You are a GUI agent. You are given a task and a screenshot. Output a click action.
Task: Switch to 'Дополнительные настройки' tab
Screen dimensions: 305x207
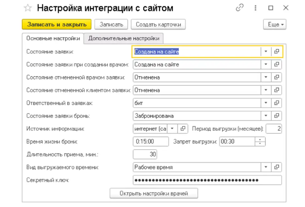pos(124,38)
